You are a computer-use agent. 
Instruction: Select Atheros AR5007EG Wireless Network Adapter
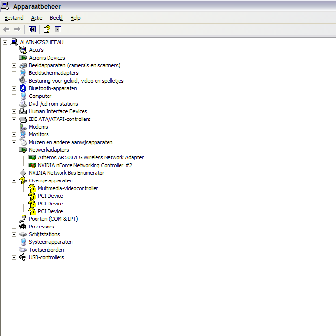click(x=91, y=157)
